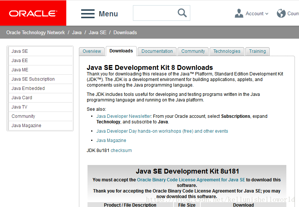Click the Account person icon
This screenshot has width=299, height=207.
(239, 13)
